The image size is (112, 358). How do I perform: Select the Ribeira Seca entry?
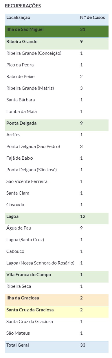click(57, 286)
